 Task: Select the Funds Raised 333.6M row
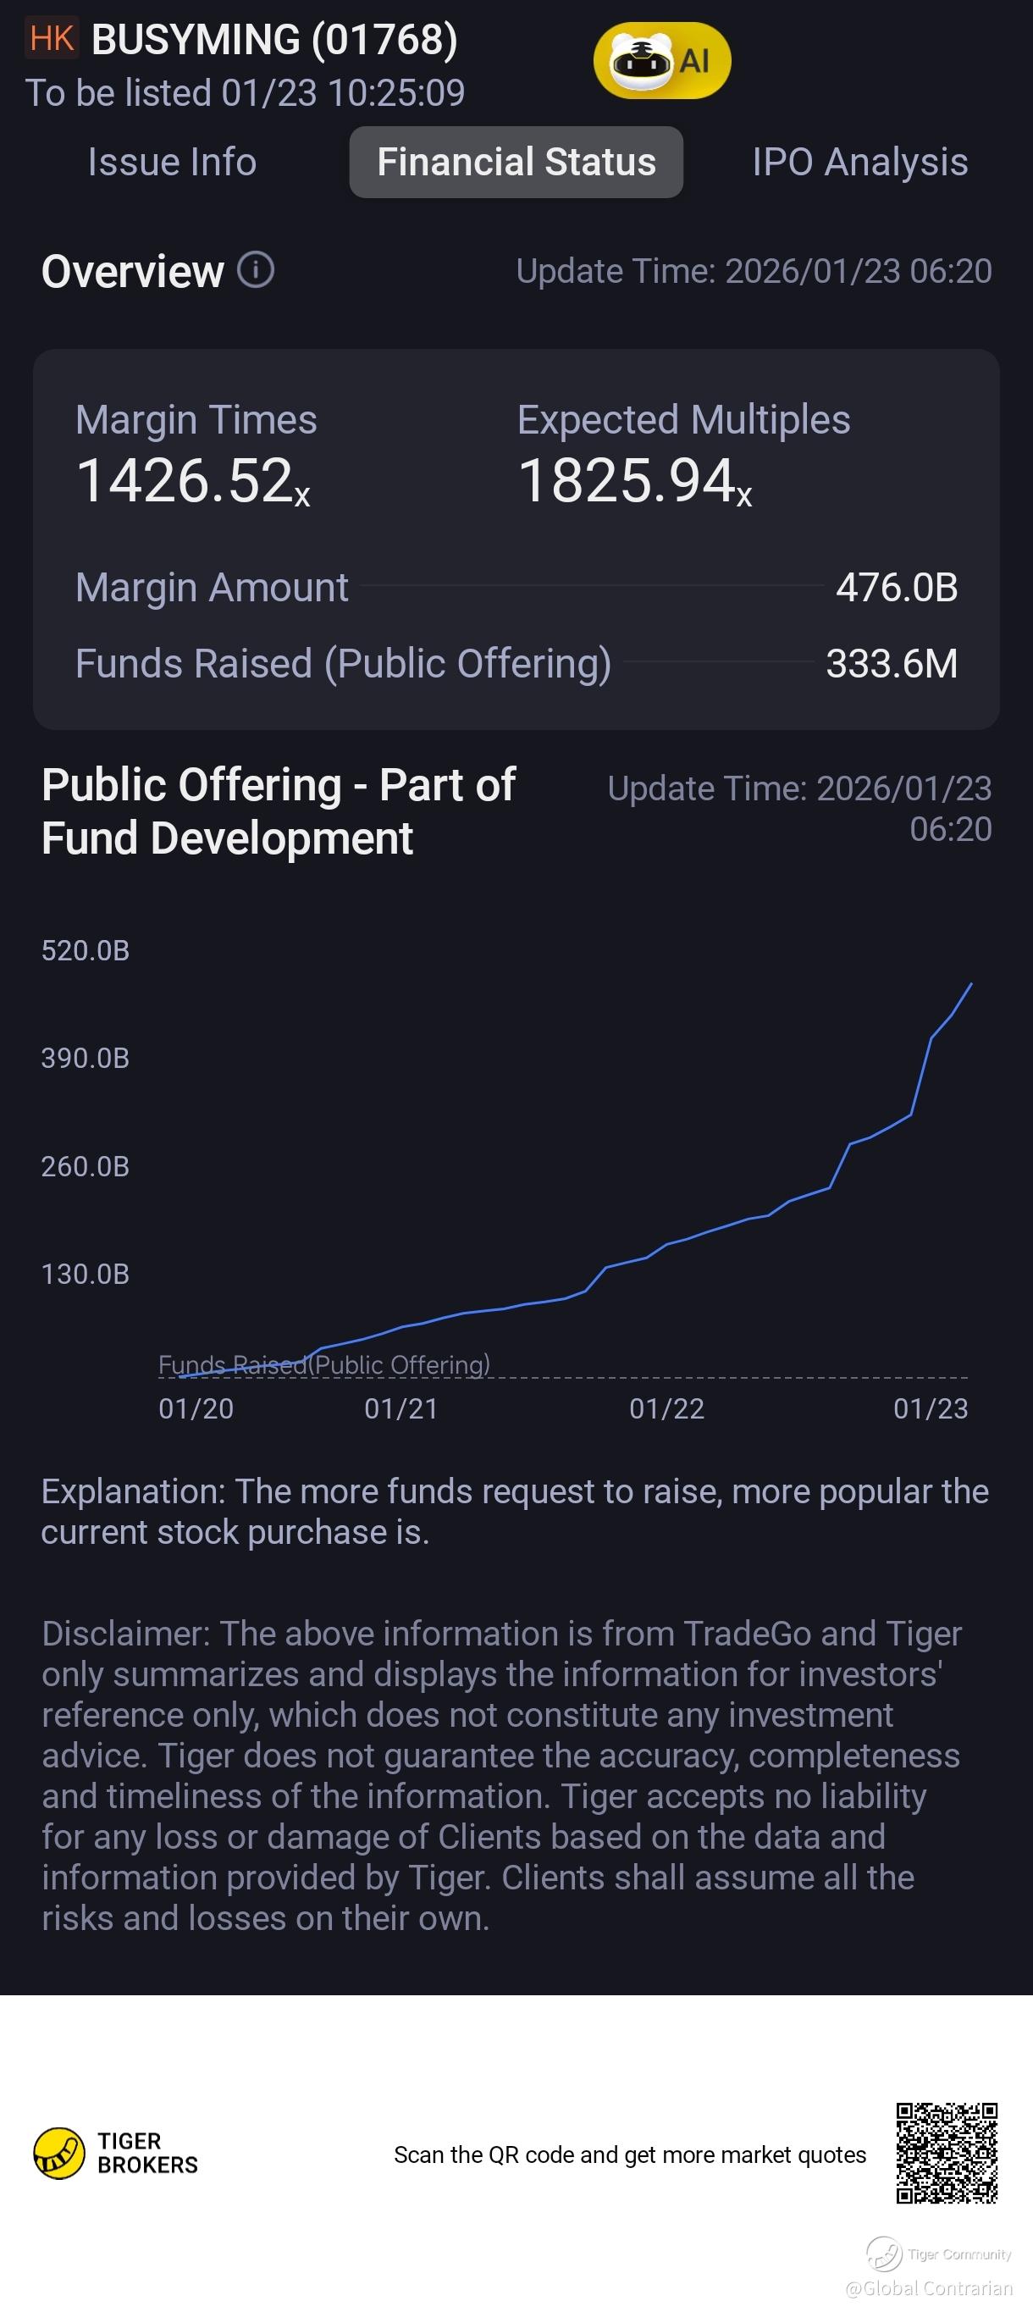tap(516, 663)
